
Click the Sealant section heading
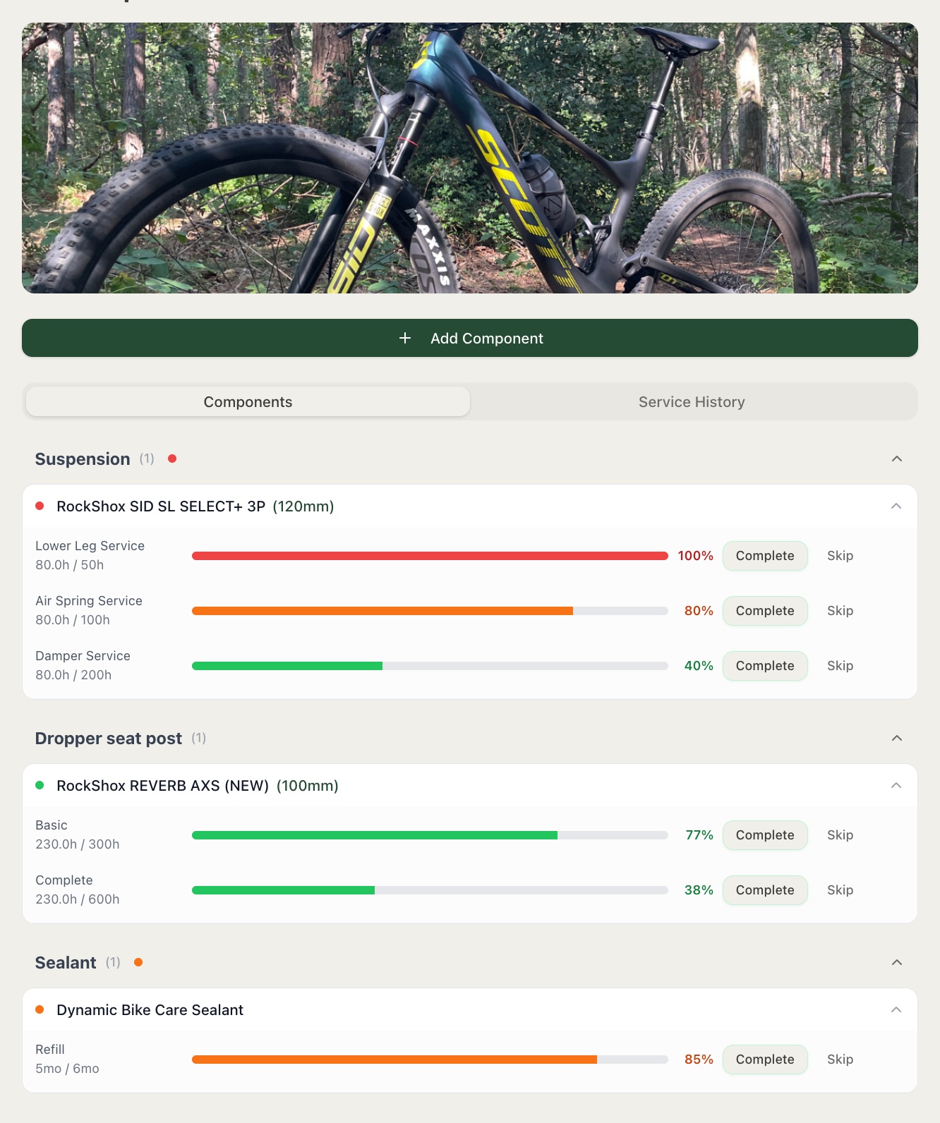(66, 962)
